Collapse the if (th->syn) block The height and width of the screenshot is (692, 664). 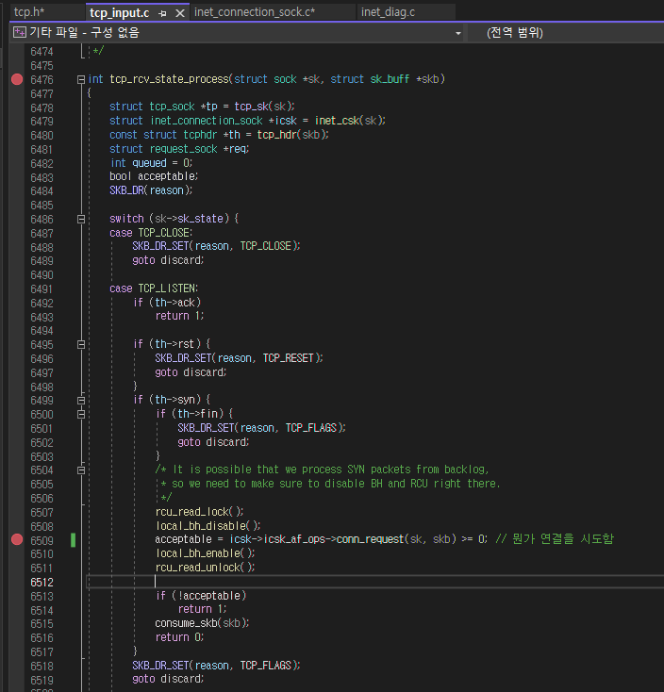tap(81, 400)
